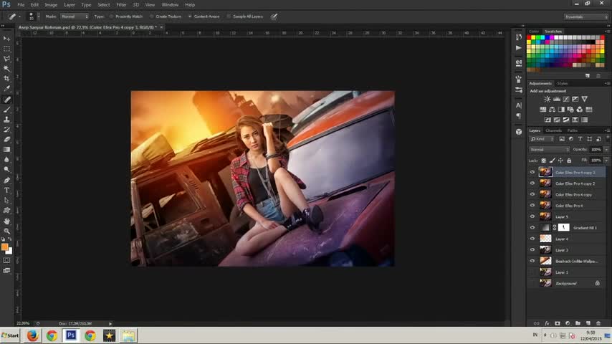Click the layer effects fx icon

(x=547, y=323)
